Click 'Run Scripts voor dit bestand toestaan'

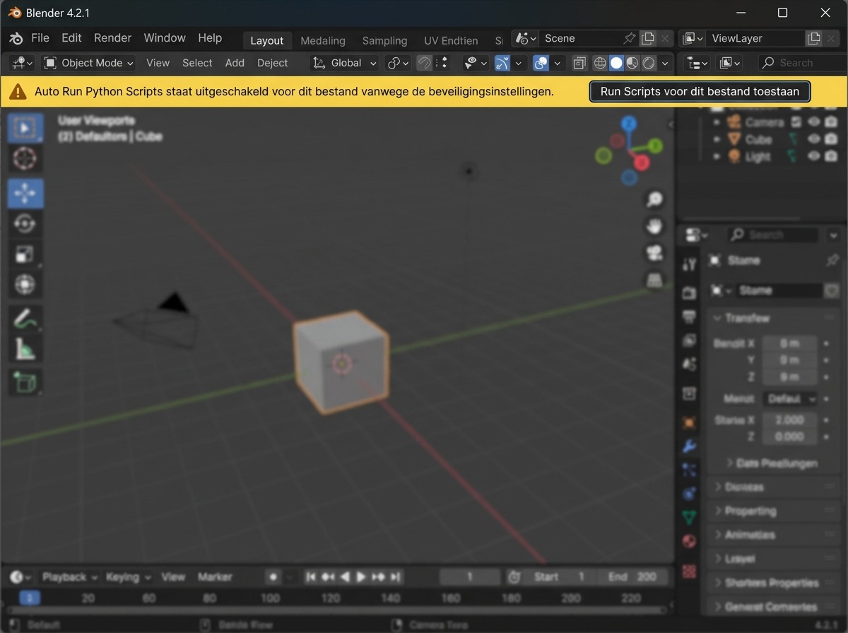pyautogui.click(x=700, y=91)
